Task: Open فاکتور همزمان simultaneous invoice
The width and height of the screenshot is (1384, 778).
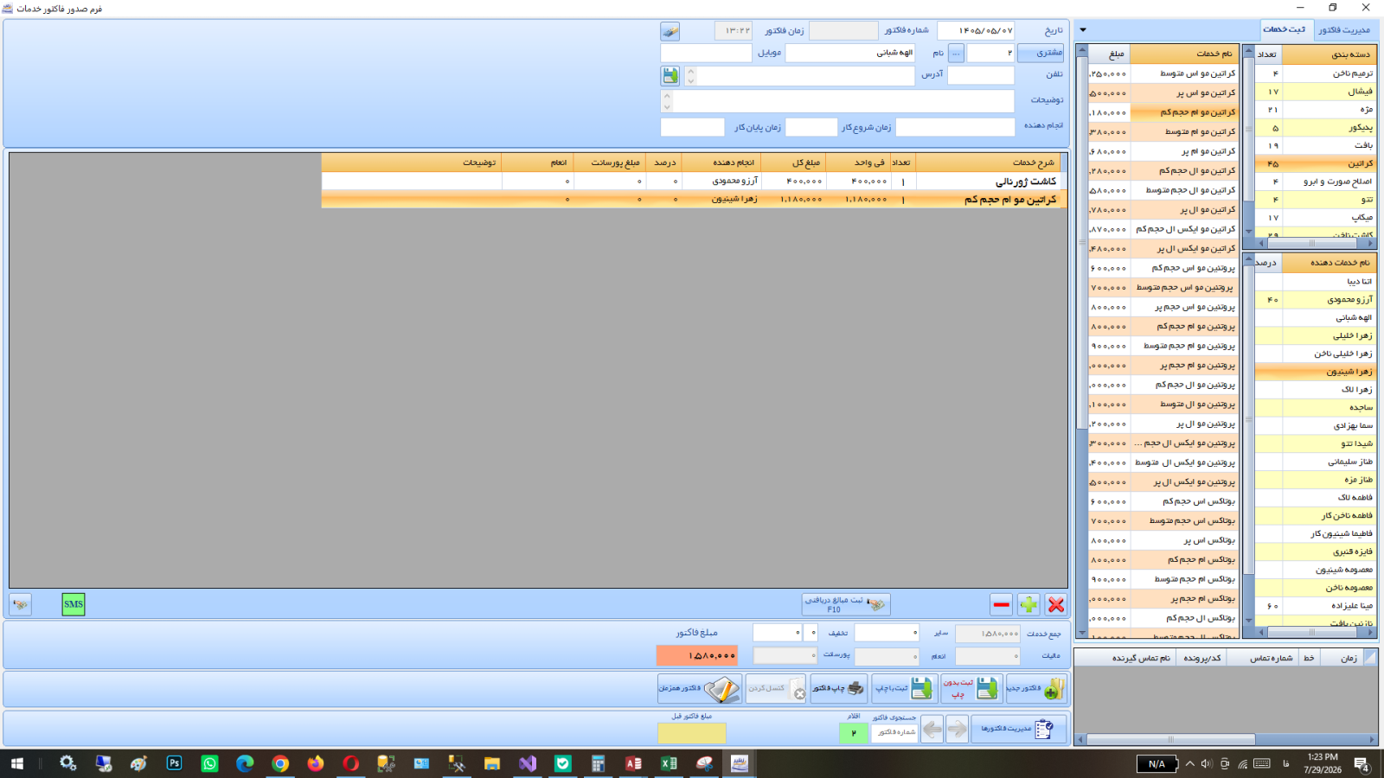Action: pyautogui.click(x=700, y=688)
